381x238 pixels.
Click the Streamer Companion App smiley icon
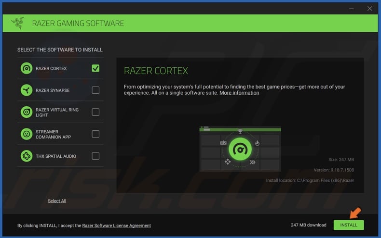click(x=27, y=134)
